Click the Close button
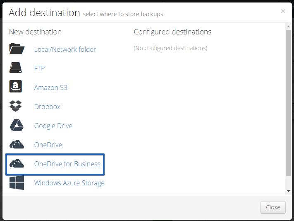The image size is (294, 221). (273, 207)
